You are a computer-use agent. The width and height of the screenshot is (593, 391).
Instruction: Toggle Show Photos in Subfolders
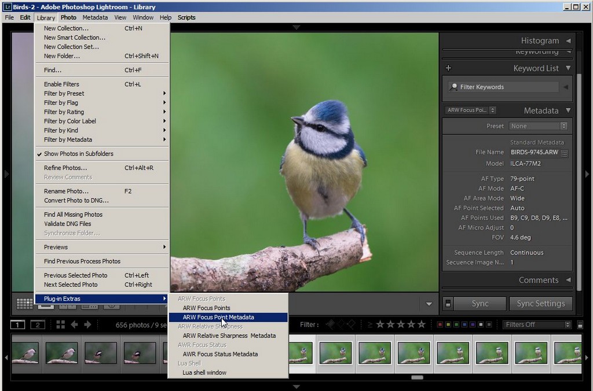pos(78,154)
